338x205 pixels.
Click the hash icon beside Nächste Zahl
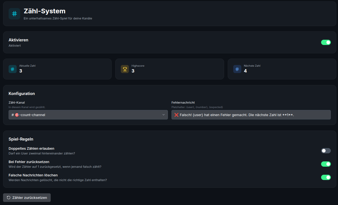[237, 69]
